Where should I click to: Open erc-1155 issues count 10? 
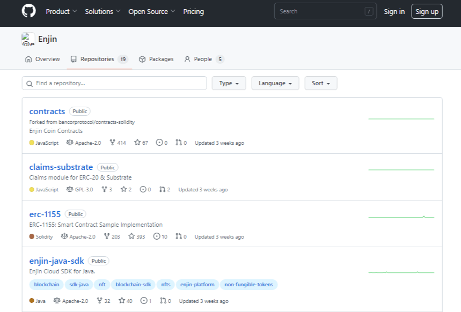coord(160,236)
